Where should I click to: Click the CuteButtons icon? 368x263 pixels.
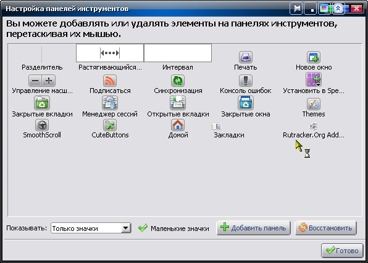click(x=110, y=125)
